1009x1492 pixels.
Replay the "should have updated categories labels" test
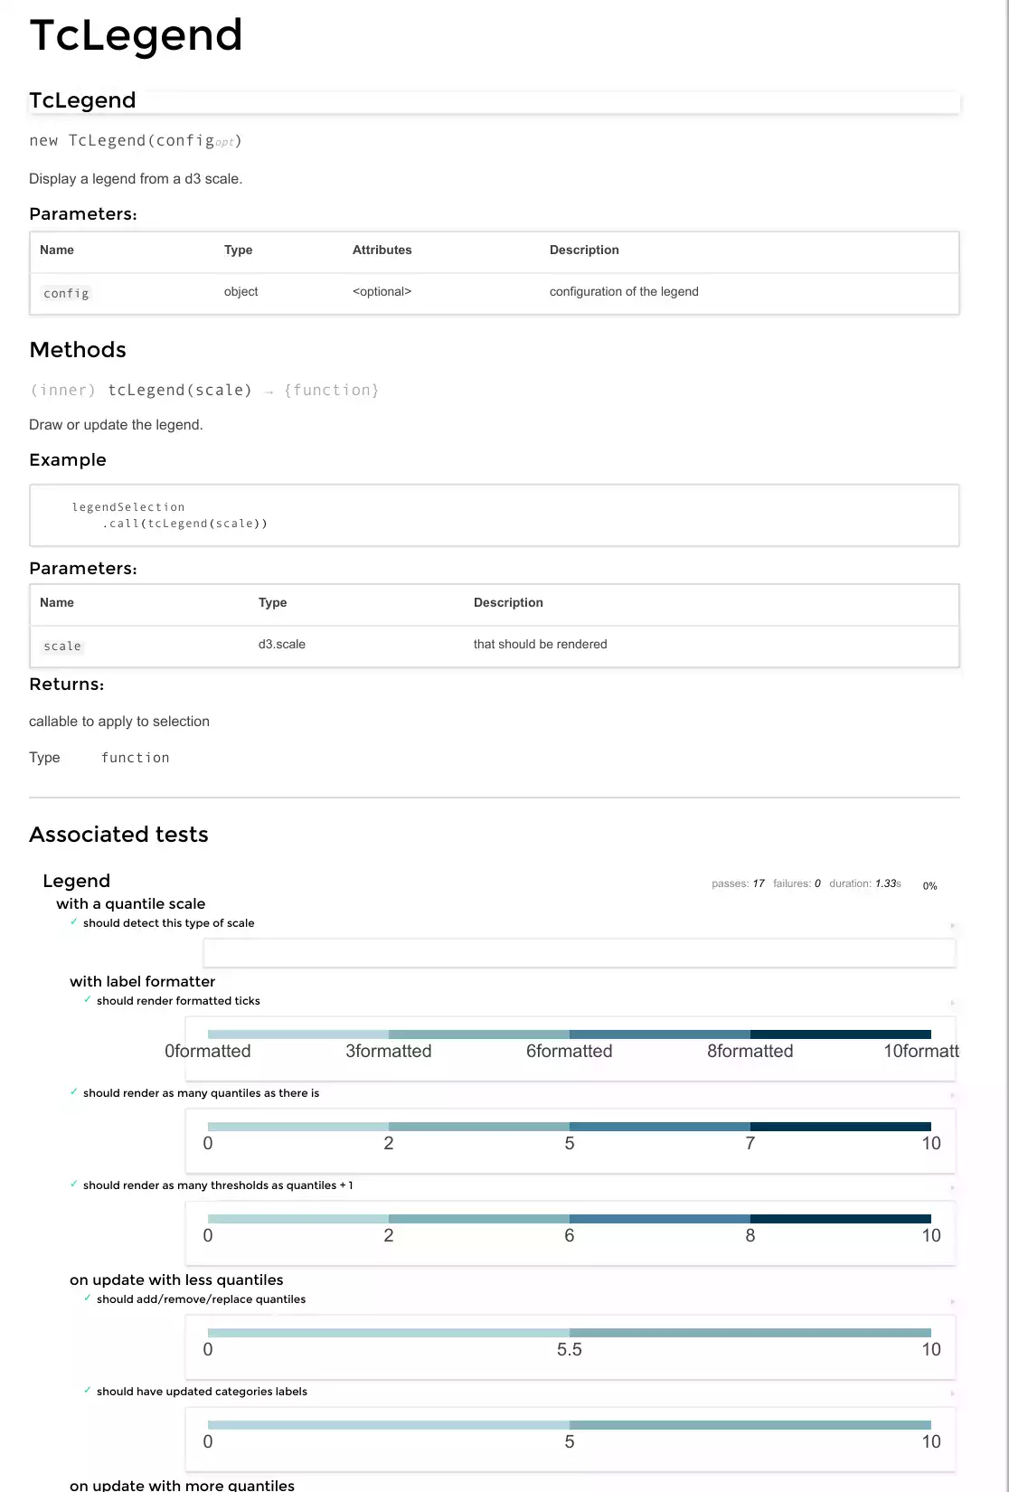pos(952,1393)
